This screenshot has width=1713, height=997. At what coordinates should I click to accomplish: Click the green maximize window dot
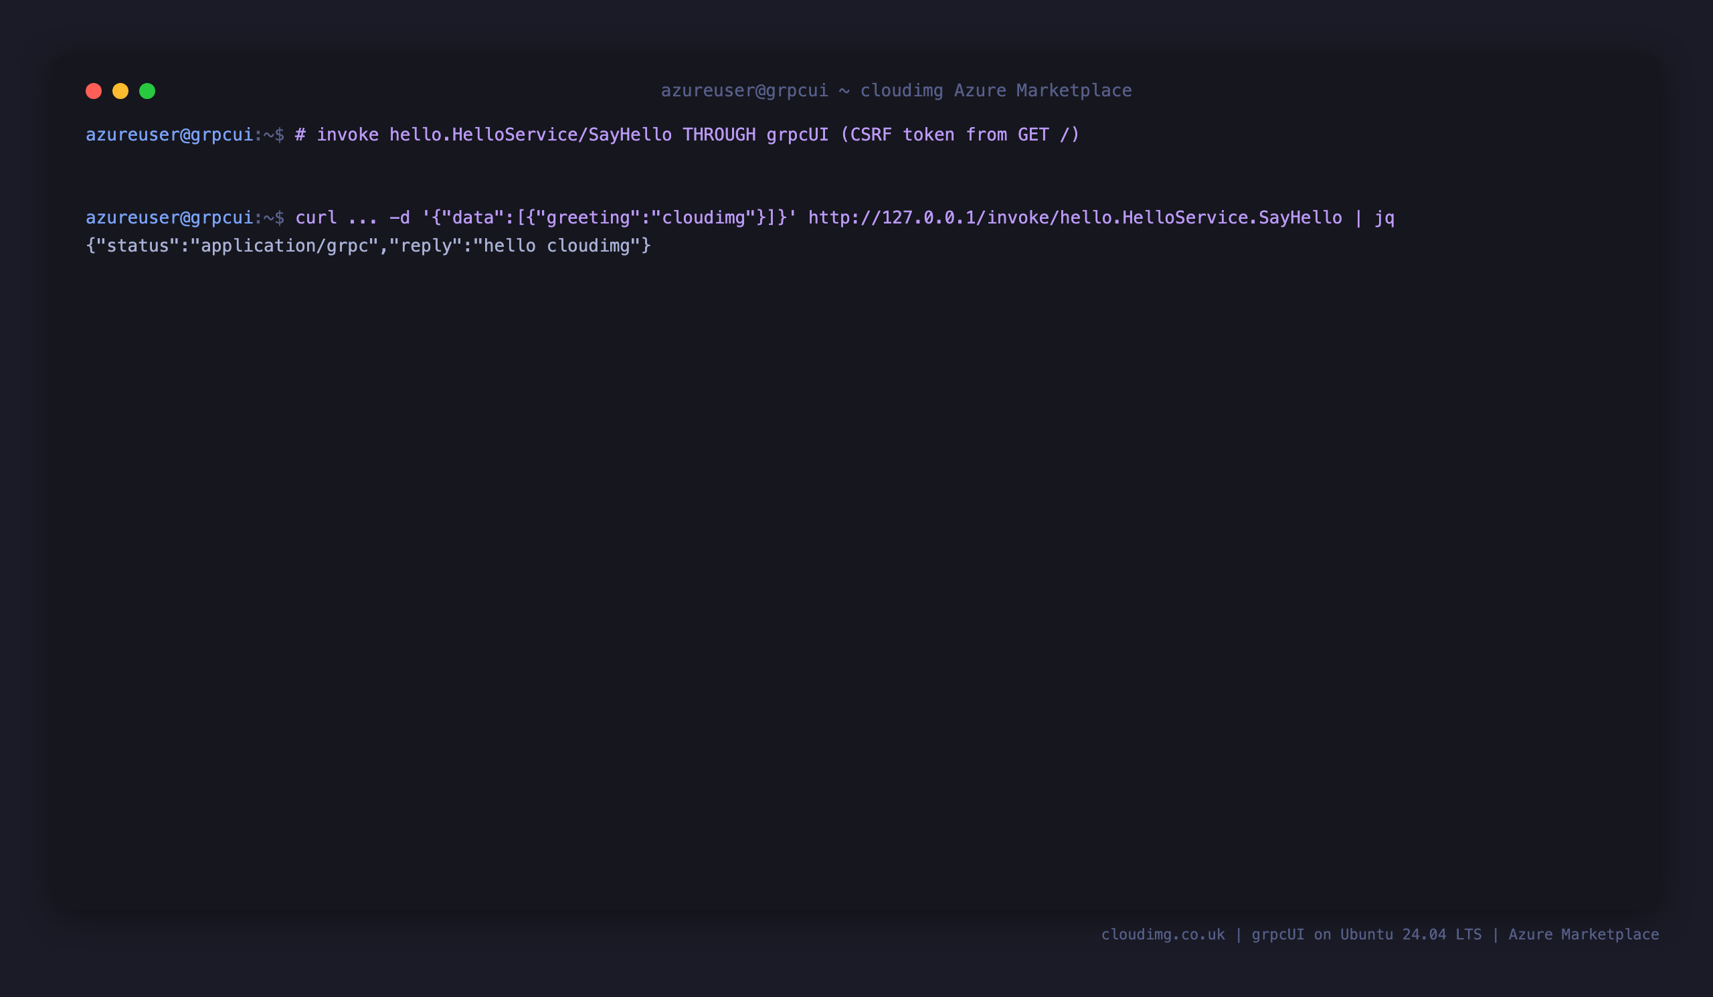tap(147, 91)
